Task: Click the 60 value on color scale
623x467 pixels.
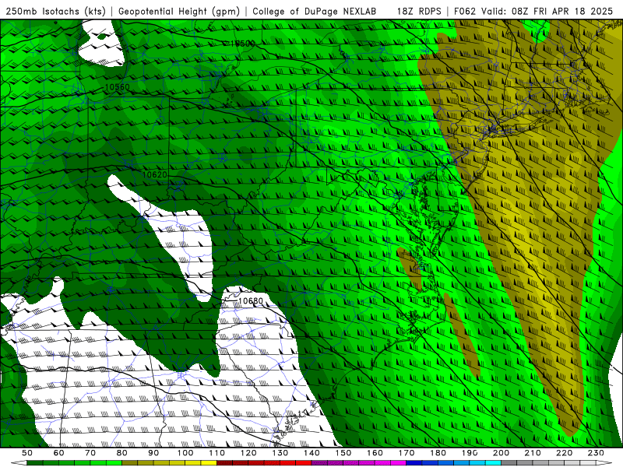Action: pyautogui.click(x=58, y=453)
